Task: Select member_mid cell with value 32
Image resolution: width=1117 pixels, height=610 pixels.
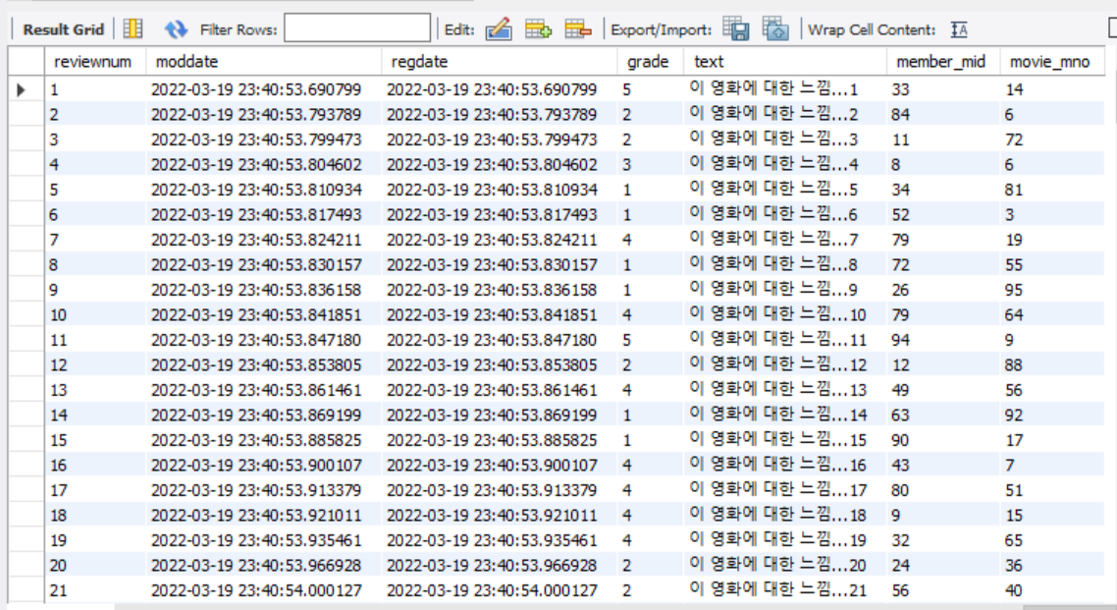Action: point(943,540)
